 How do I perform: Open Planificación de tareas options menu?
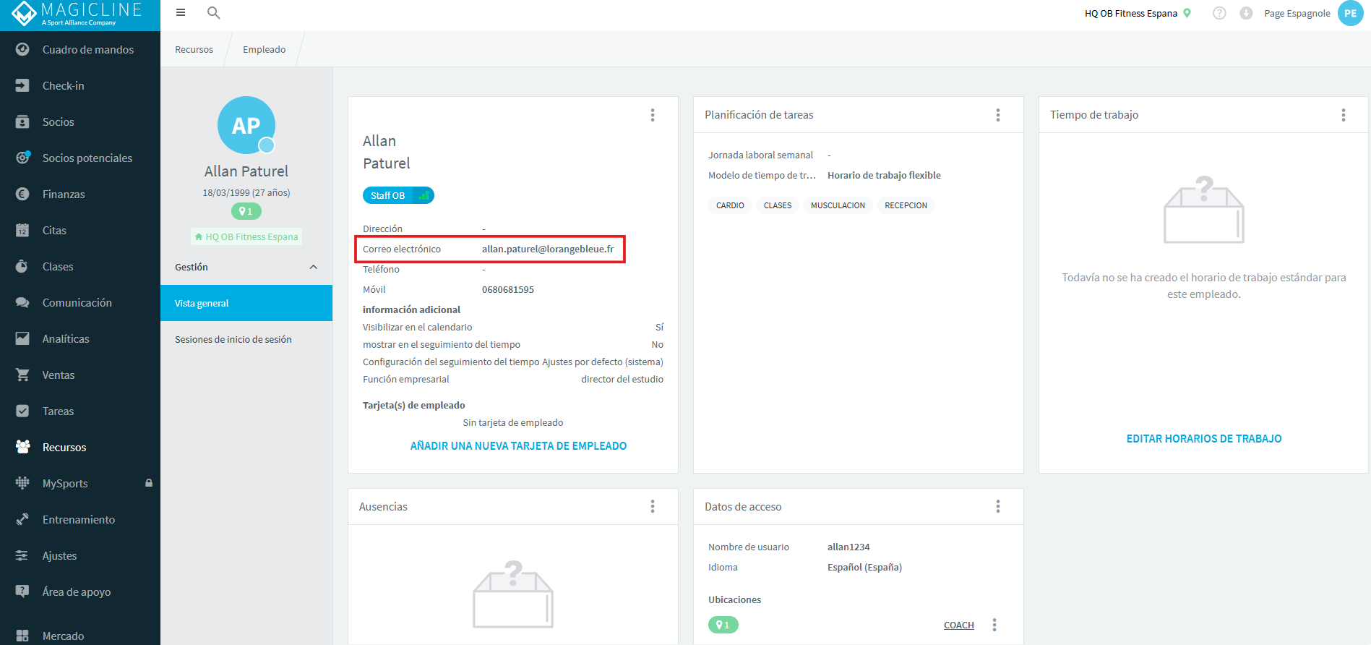tap(997, 115)
